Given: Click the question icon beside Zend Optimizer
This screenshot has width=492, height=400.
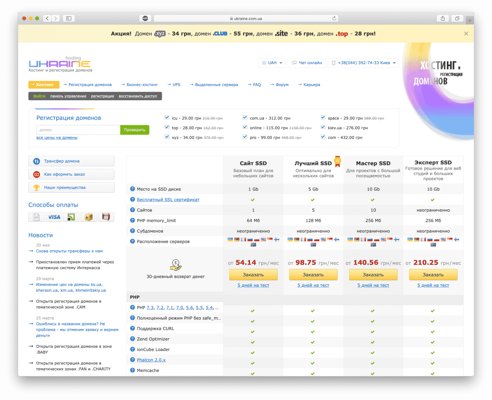Looking at the screenshot, I should point(133,339).
